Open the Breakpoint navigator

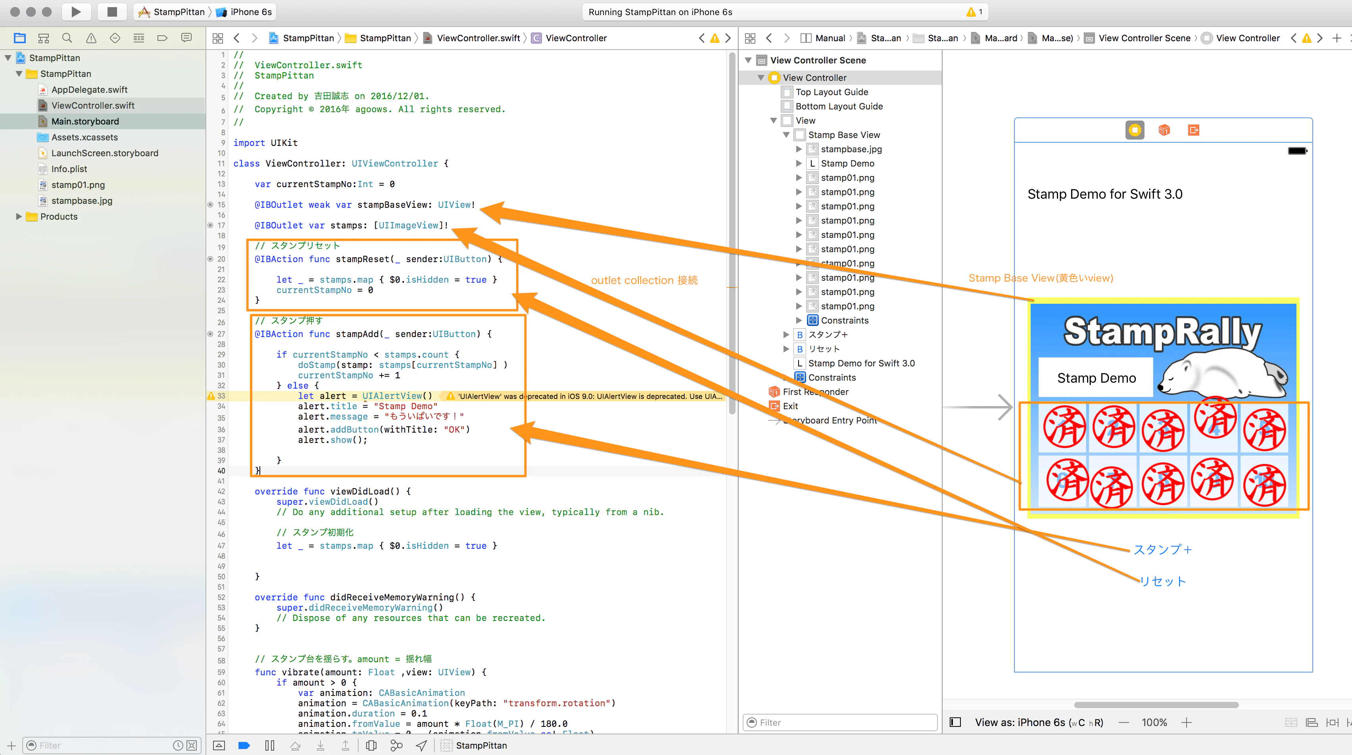pos(162,38)
